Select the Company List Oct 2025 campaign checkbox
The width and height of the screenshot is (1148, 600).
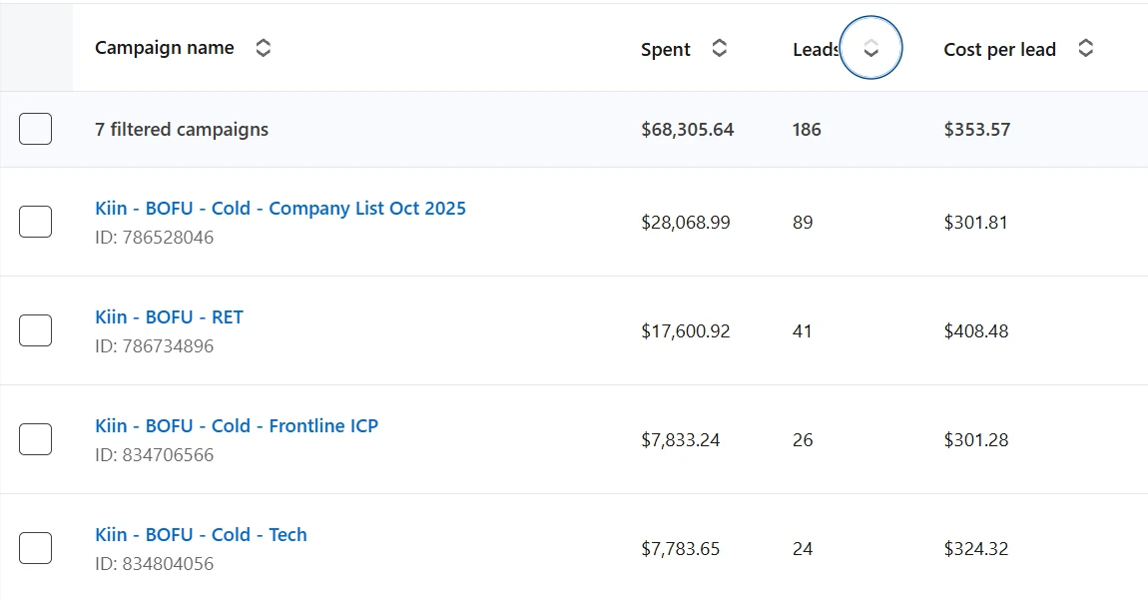(x=35, y=222)
